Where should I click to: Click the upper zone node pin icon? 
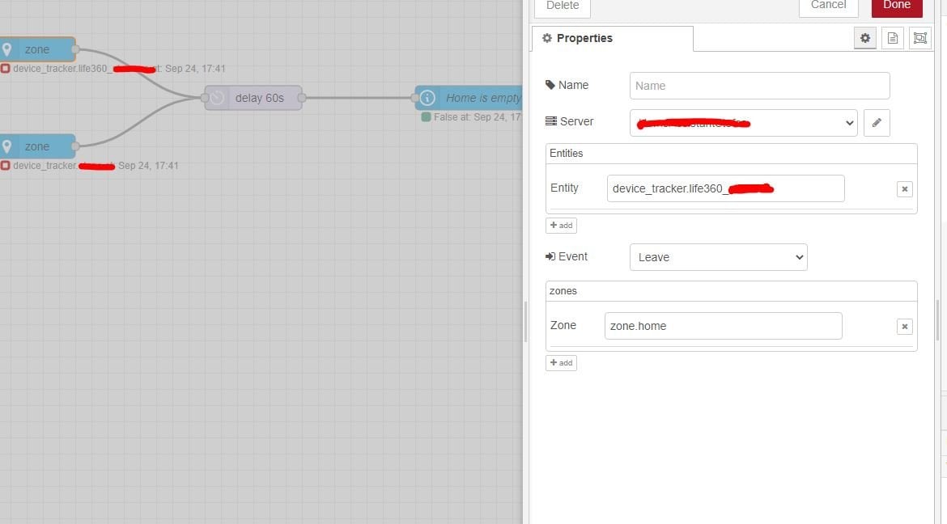(x=6, y=49)
